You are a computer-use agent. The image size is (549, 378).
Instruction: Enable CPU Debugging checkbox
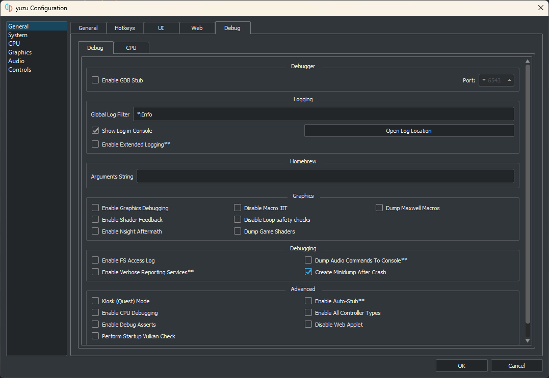click(95, 312)
